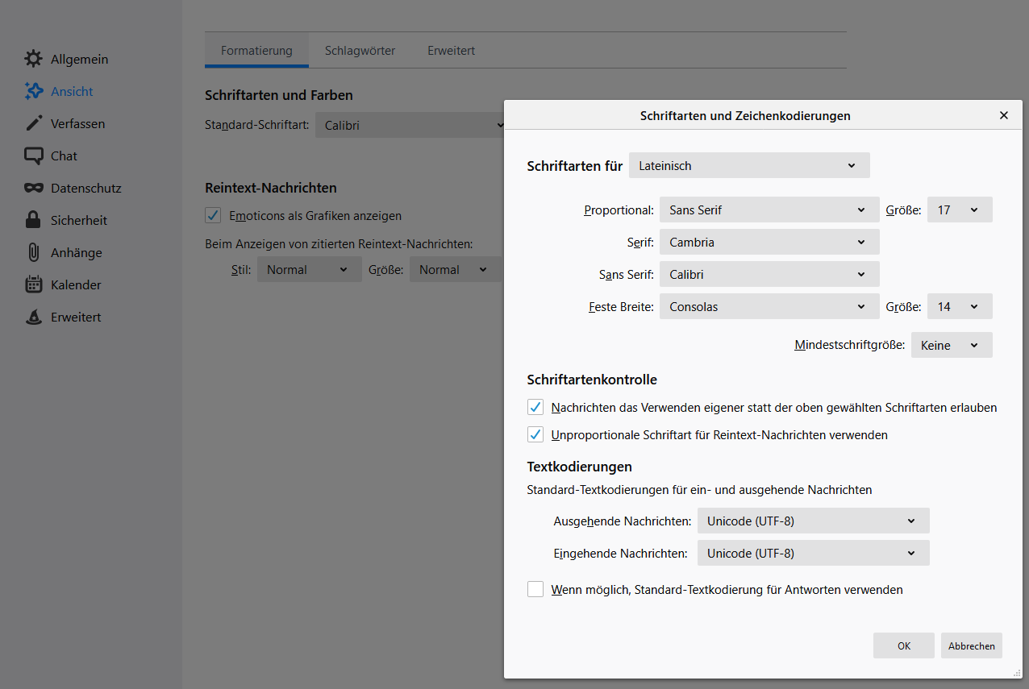The width and height of the screenshot is (1029, 689).
Task: Click the Anhänge paperclip icon
Action: 33,252
